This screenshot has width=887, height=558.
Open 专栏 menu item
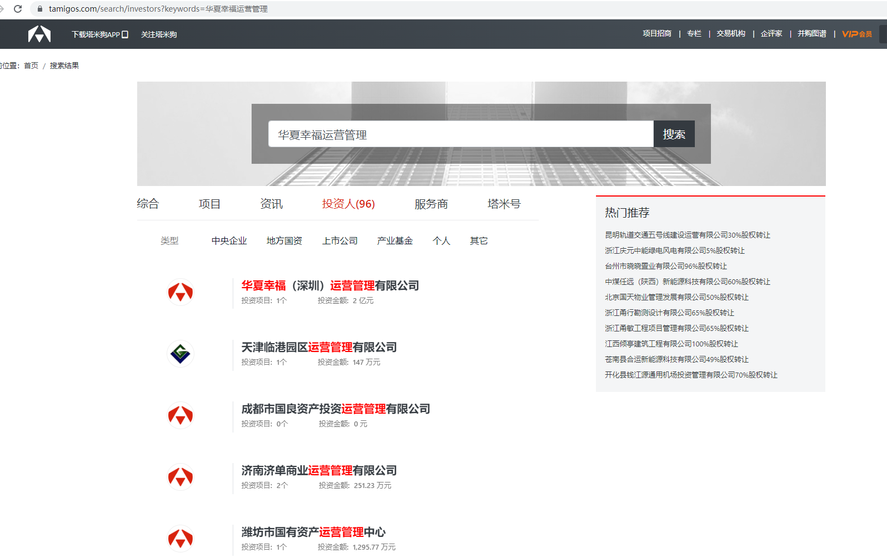coord(694,33)
